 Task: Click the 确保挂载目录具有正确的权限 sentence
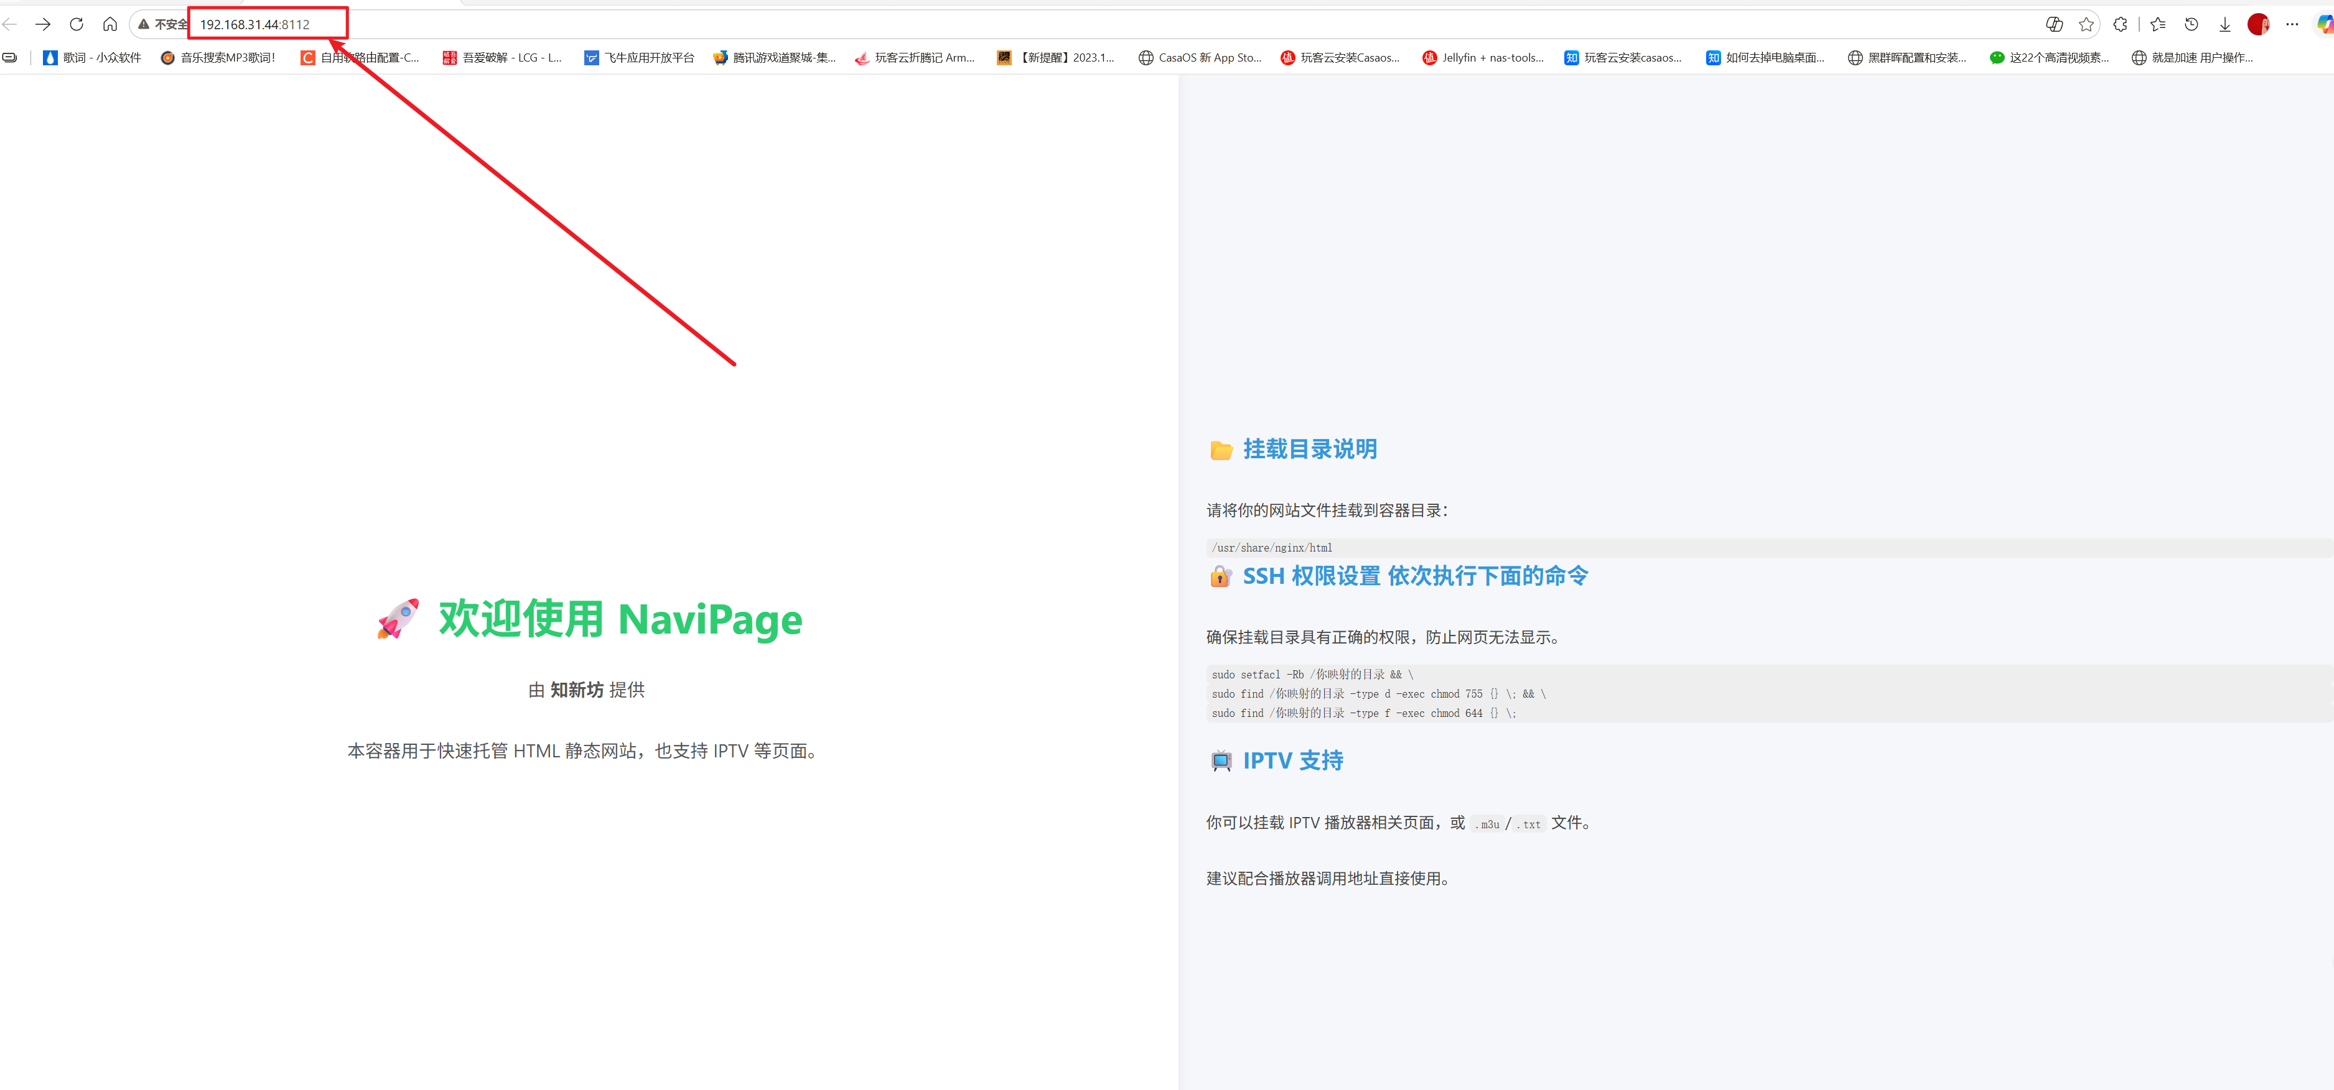point(1385,637)
